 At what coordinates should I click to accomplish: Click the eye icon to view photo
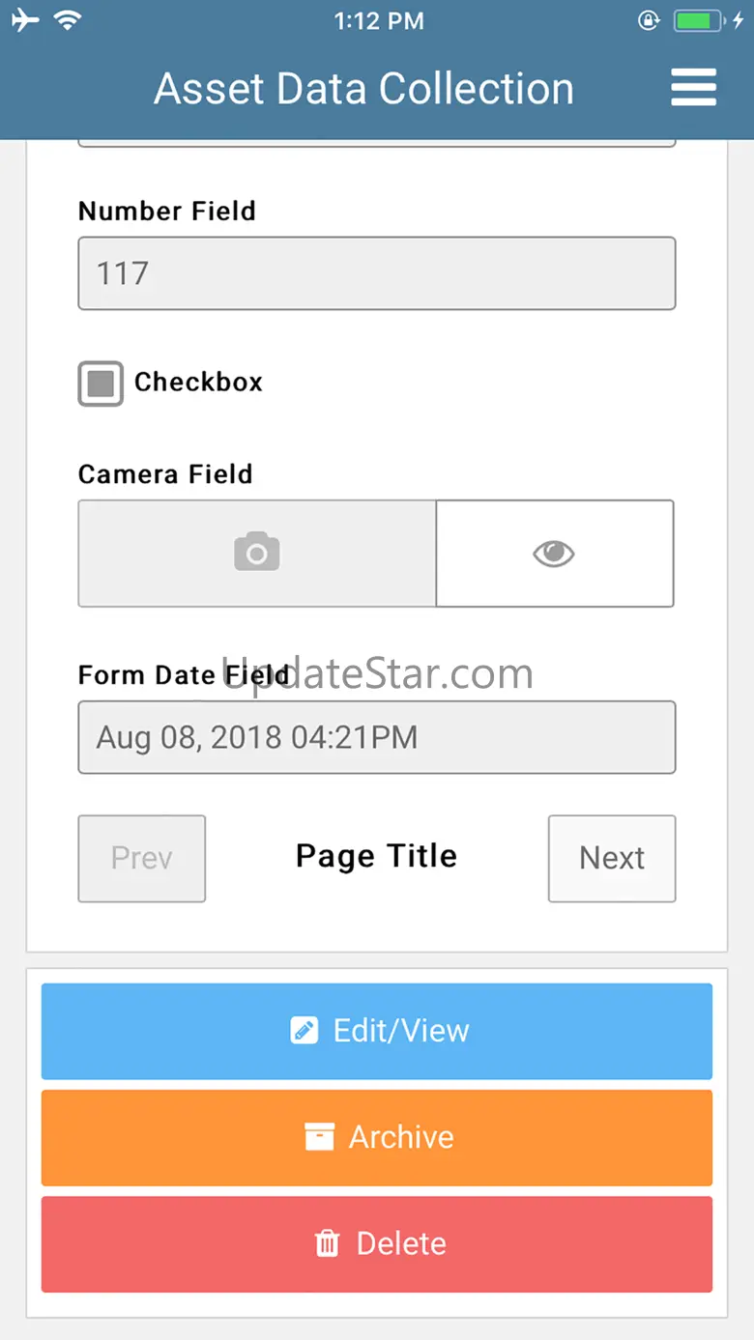[x=554, y=553]
